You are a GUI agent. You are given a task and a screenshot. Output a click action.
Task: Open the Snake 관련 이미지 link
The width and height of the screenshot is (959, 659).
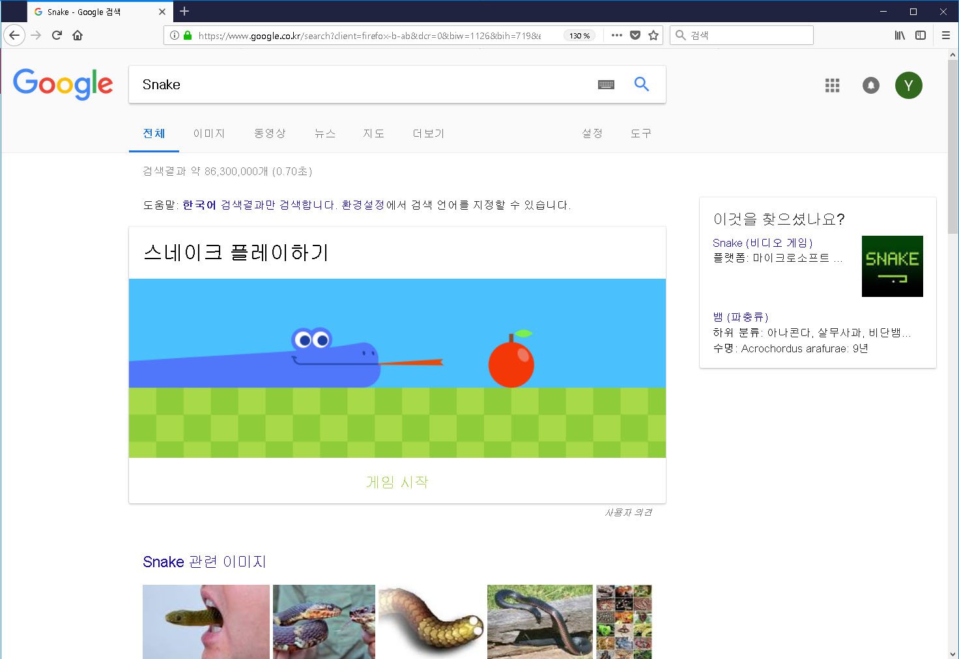205,562
